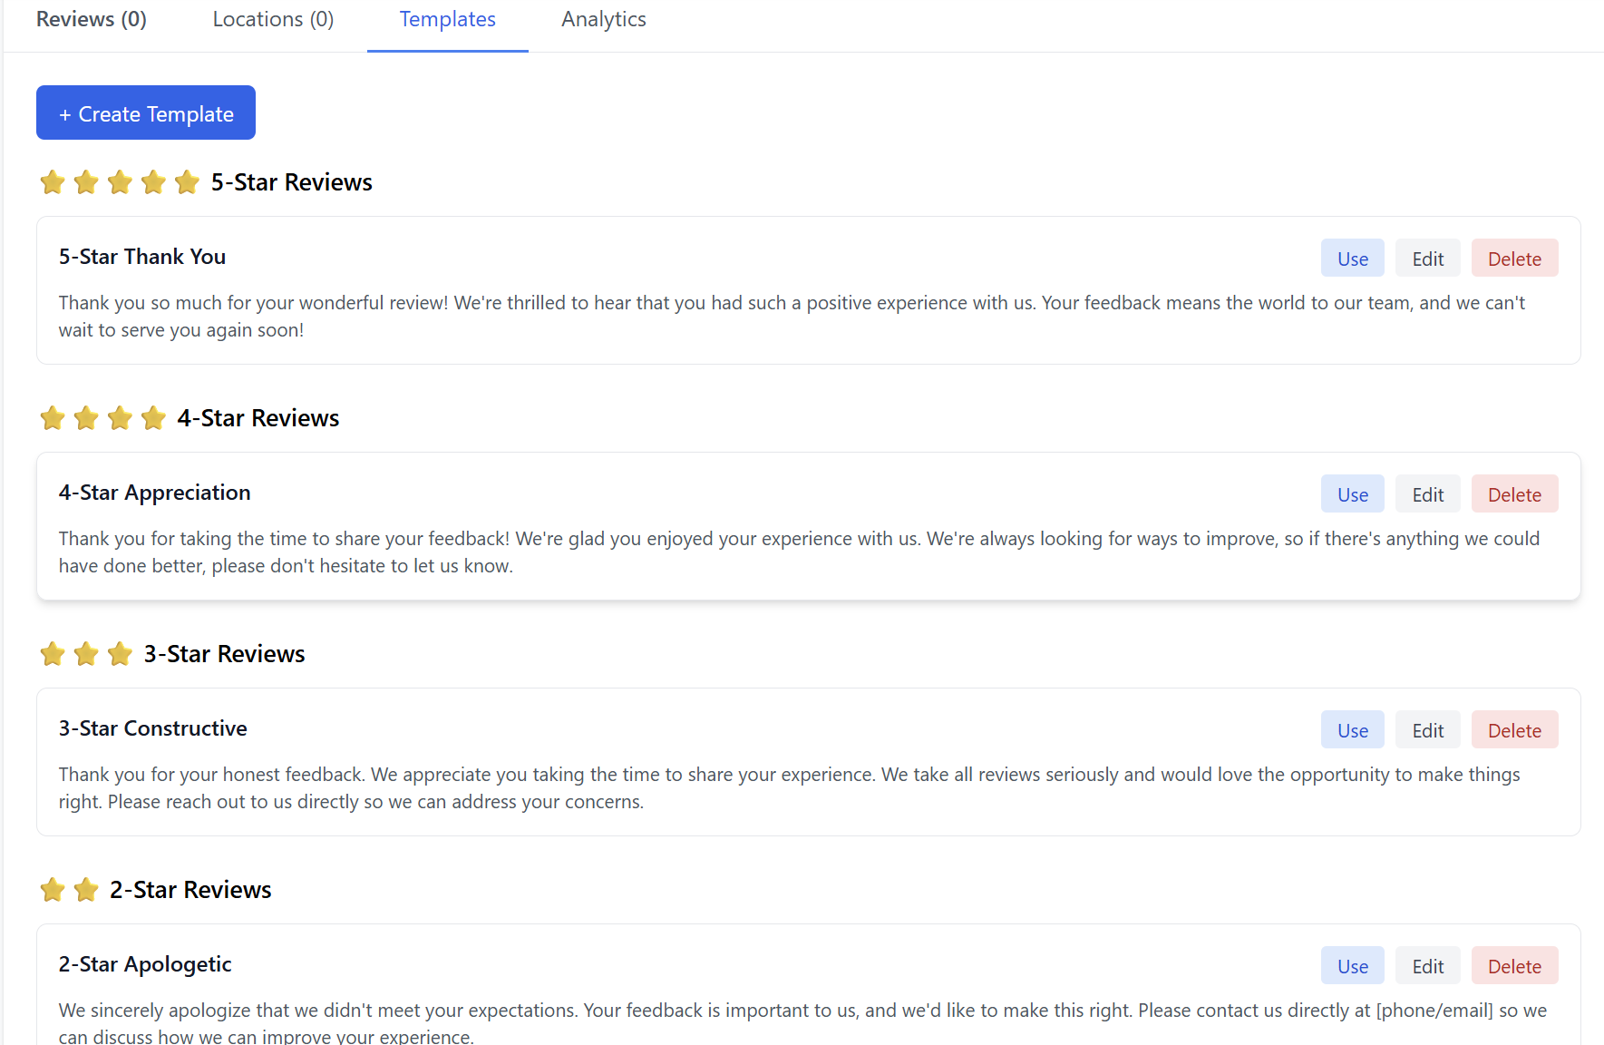Edit the 4-Star Appreciation template
This screenshot has height=1045, width=1604.
[1427, 494]
